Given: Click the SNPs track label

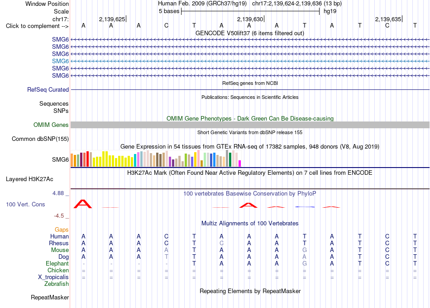Looking at the screenshot, I should 61,111.
